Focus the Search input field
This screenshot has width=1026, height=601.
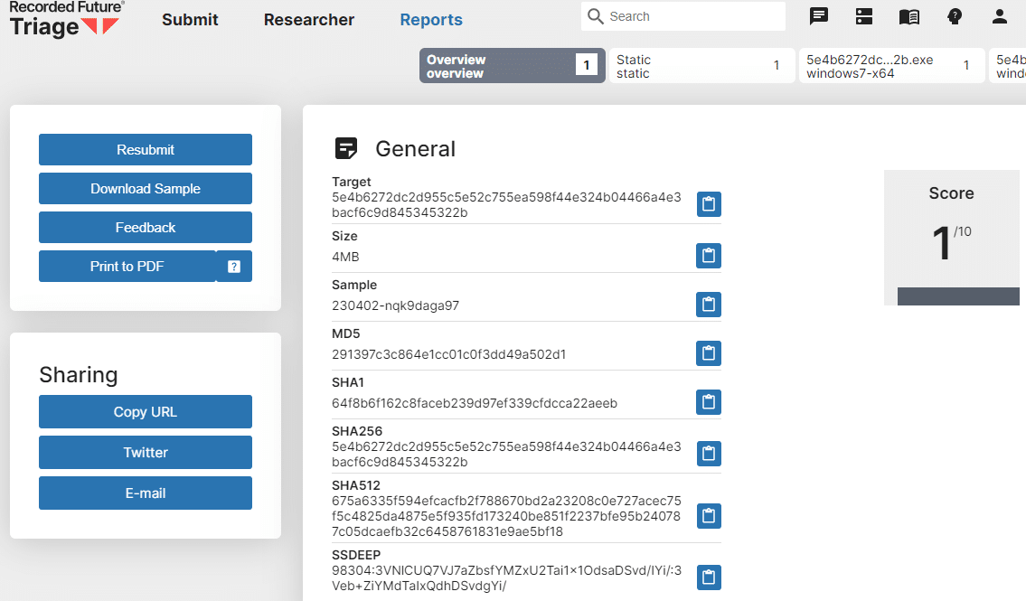(683, 16)
